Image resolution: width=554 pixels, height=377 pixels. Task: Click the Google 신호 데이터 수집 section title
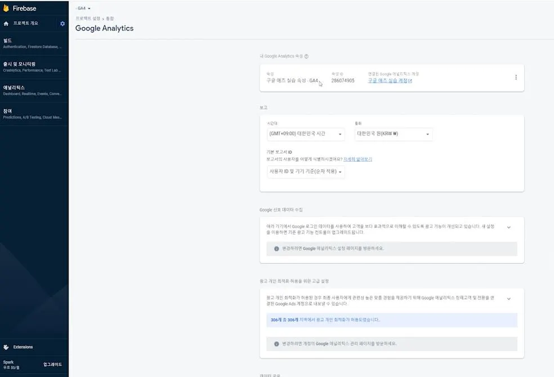tap(281, 210)
